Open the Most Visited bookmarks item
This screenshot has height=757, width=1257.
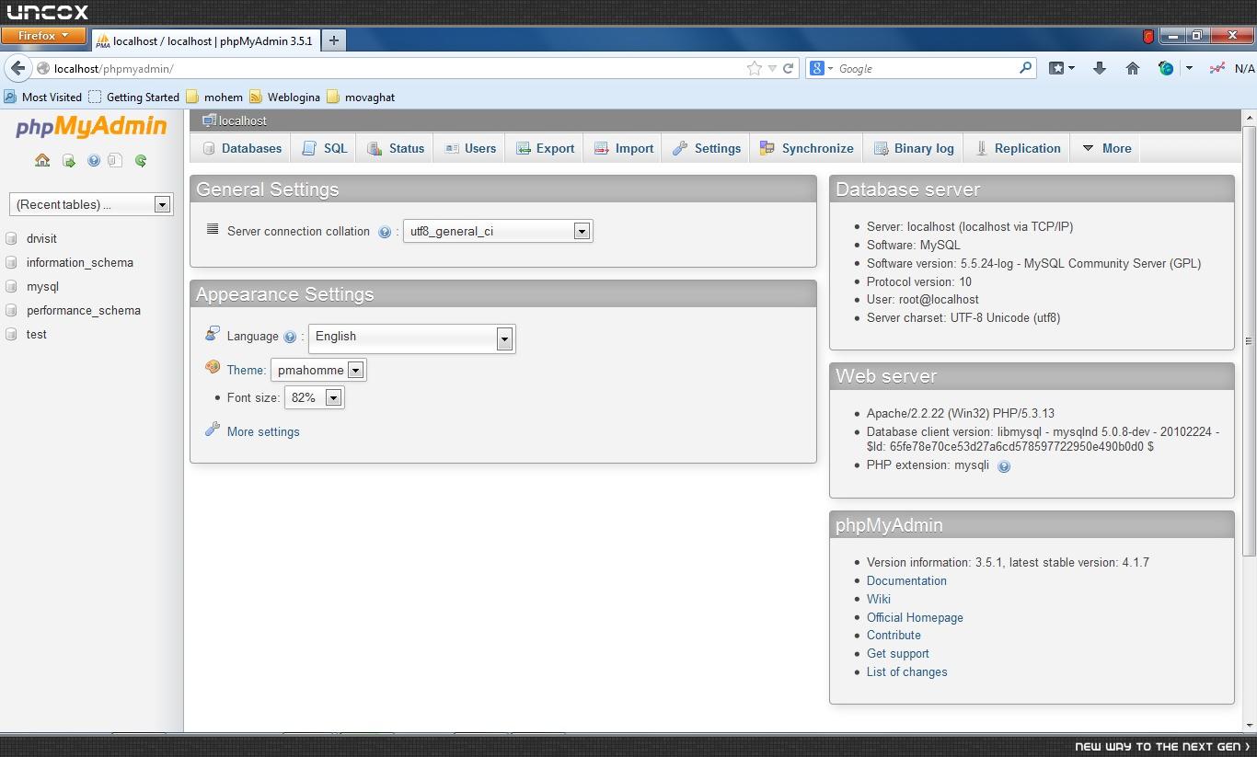tap(43, 97)
